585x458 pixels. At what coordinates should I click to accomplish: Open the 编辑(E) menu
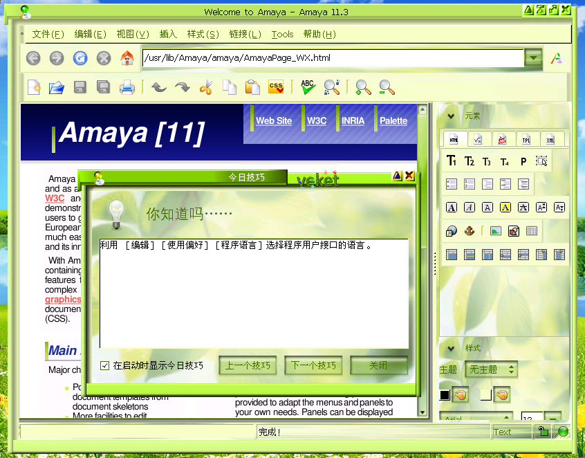point(91,35)
